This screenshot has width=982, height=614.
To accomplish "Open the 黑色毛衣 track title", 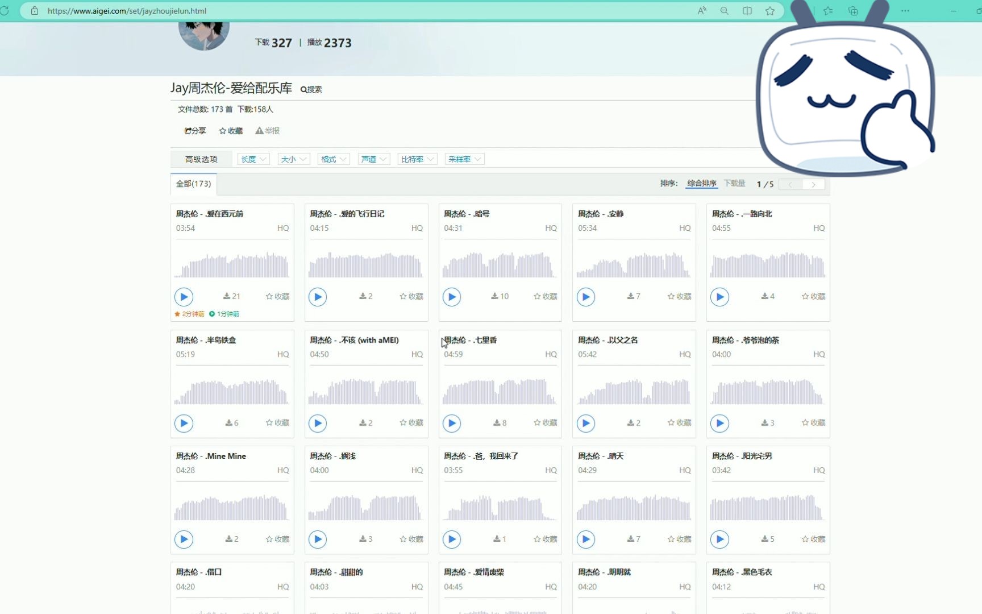I will click(742, 572).
